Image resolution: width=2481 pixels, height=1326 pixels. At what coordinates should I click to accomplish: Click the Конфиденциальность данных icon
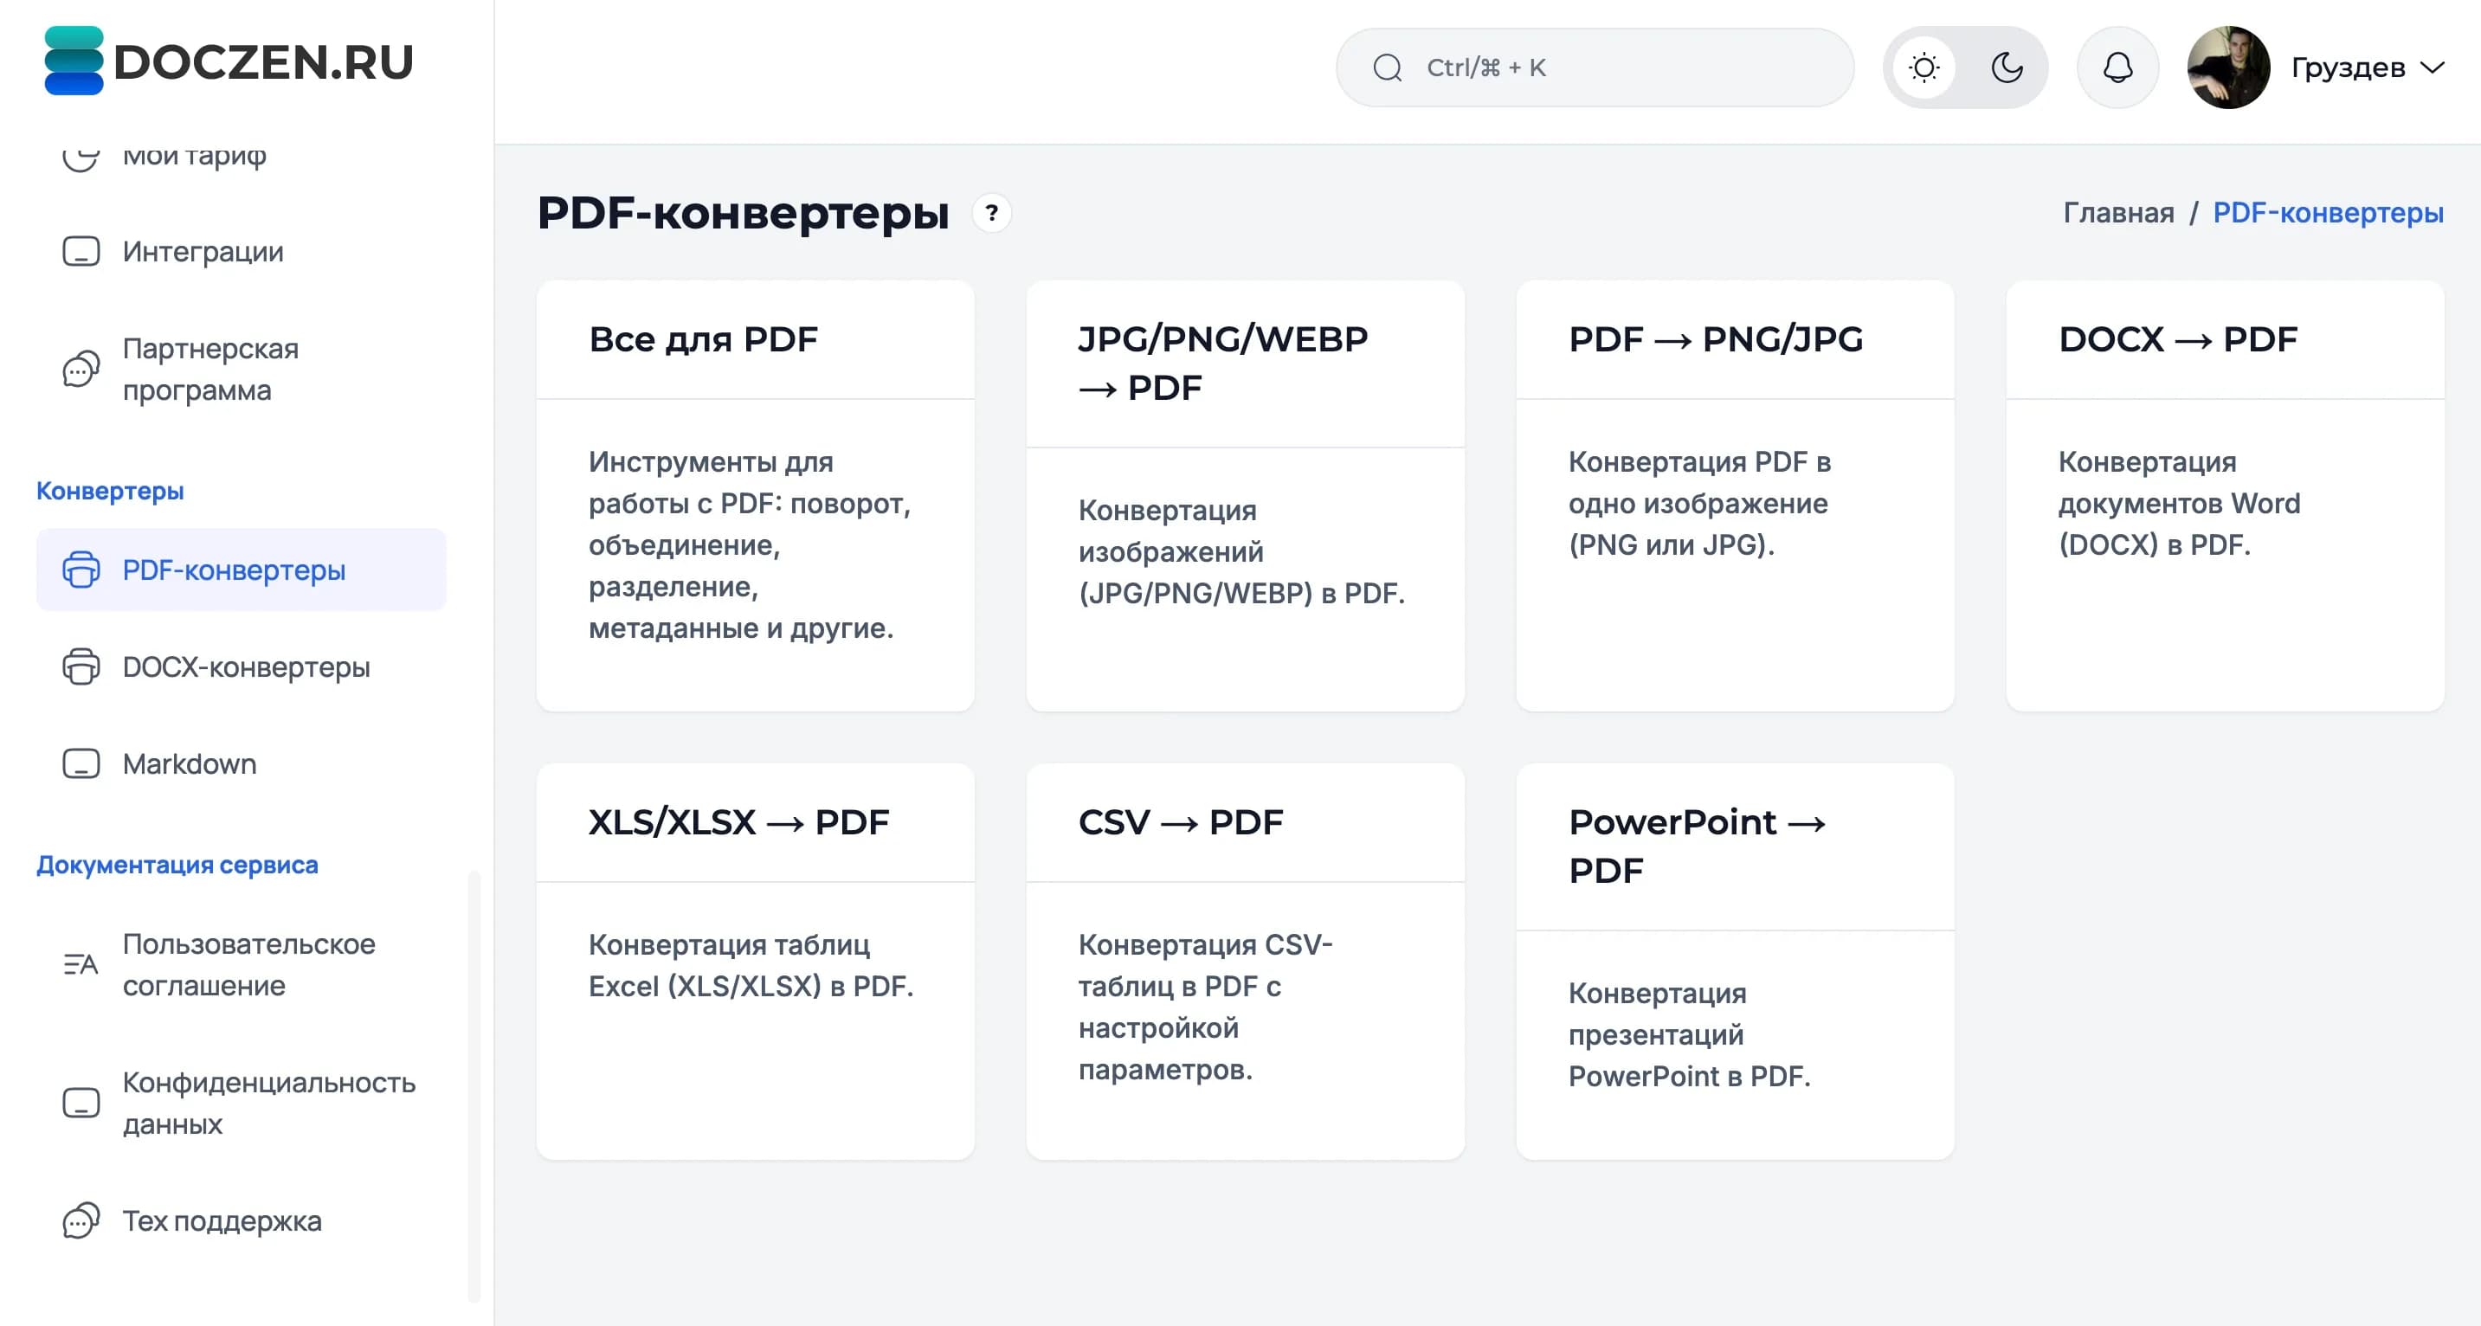pyautogui.click(x=81, y=1103)
